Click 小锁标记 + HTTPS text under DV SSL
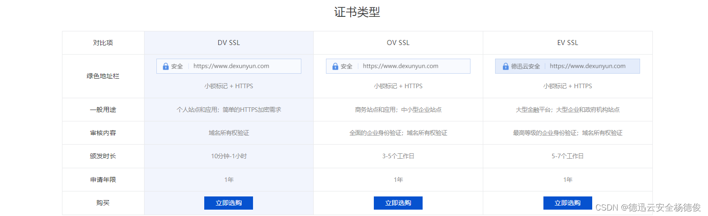This screenshot has height=216, width=708. (228, 86)
